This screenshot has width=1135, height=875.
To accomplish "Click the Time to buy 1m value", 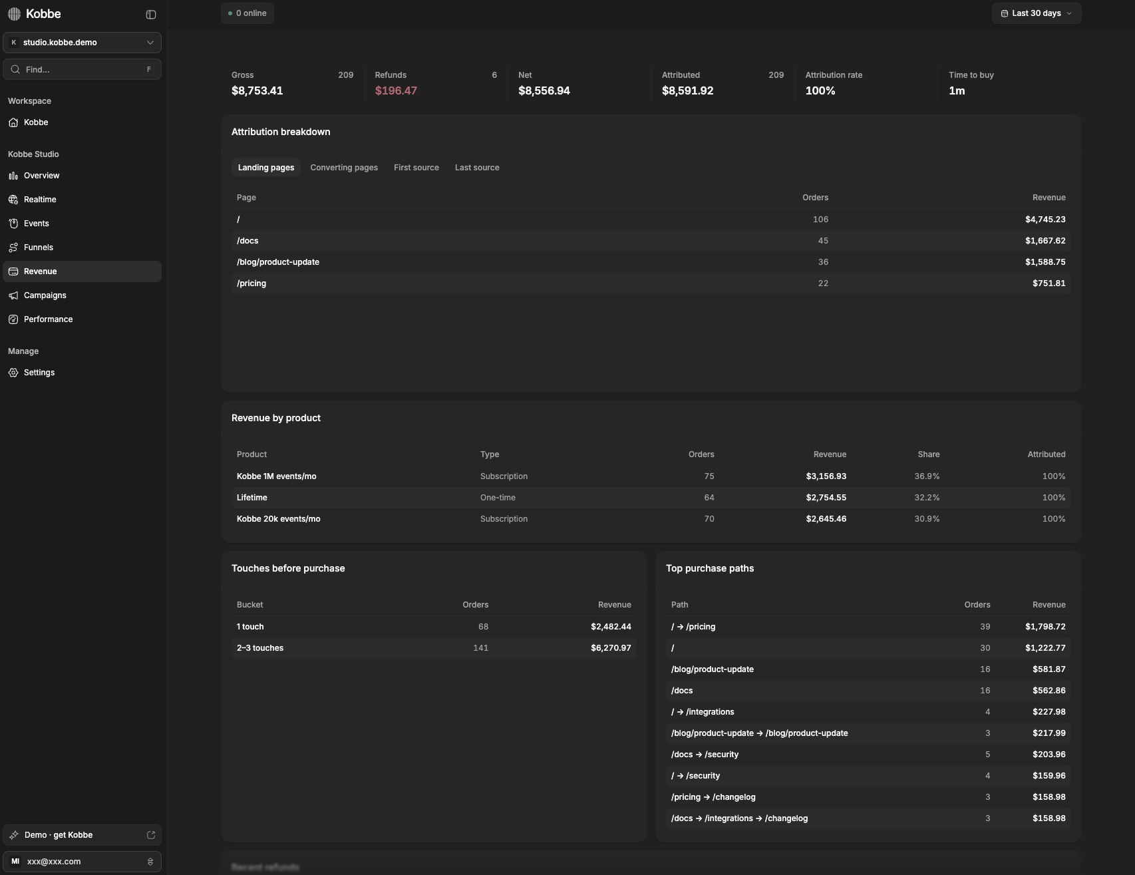I will point(957,90).
